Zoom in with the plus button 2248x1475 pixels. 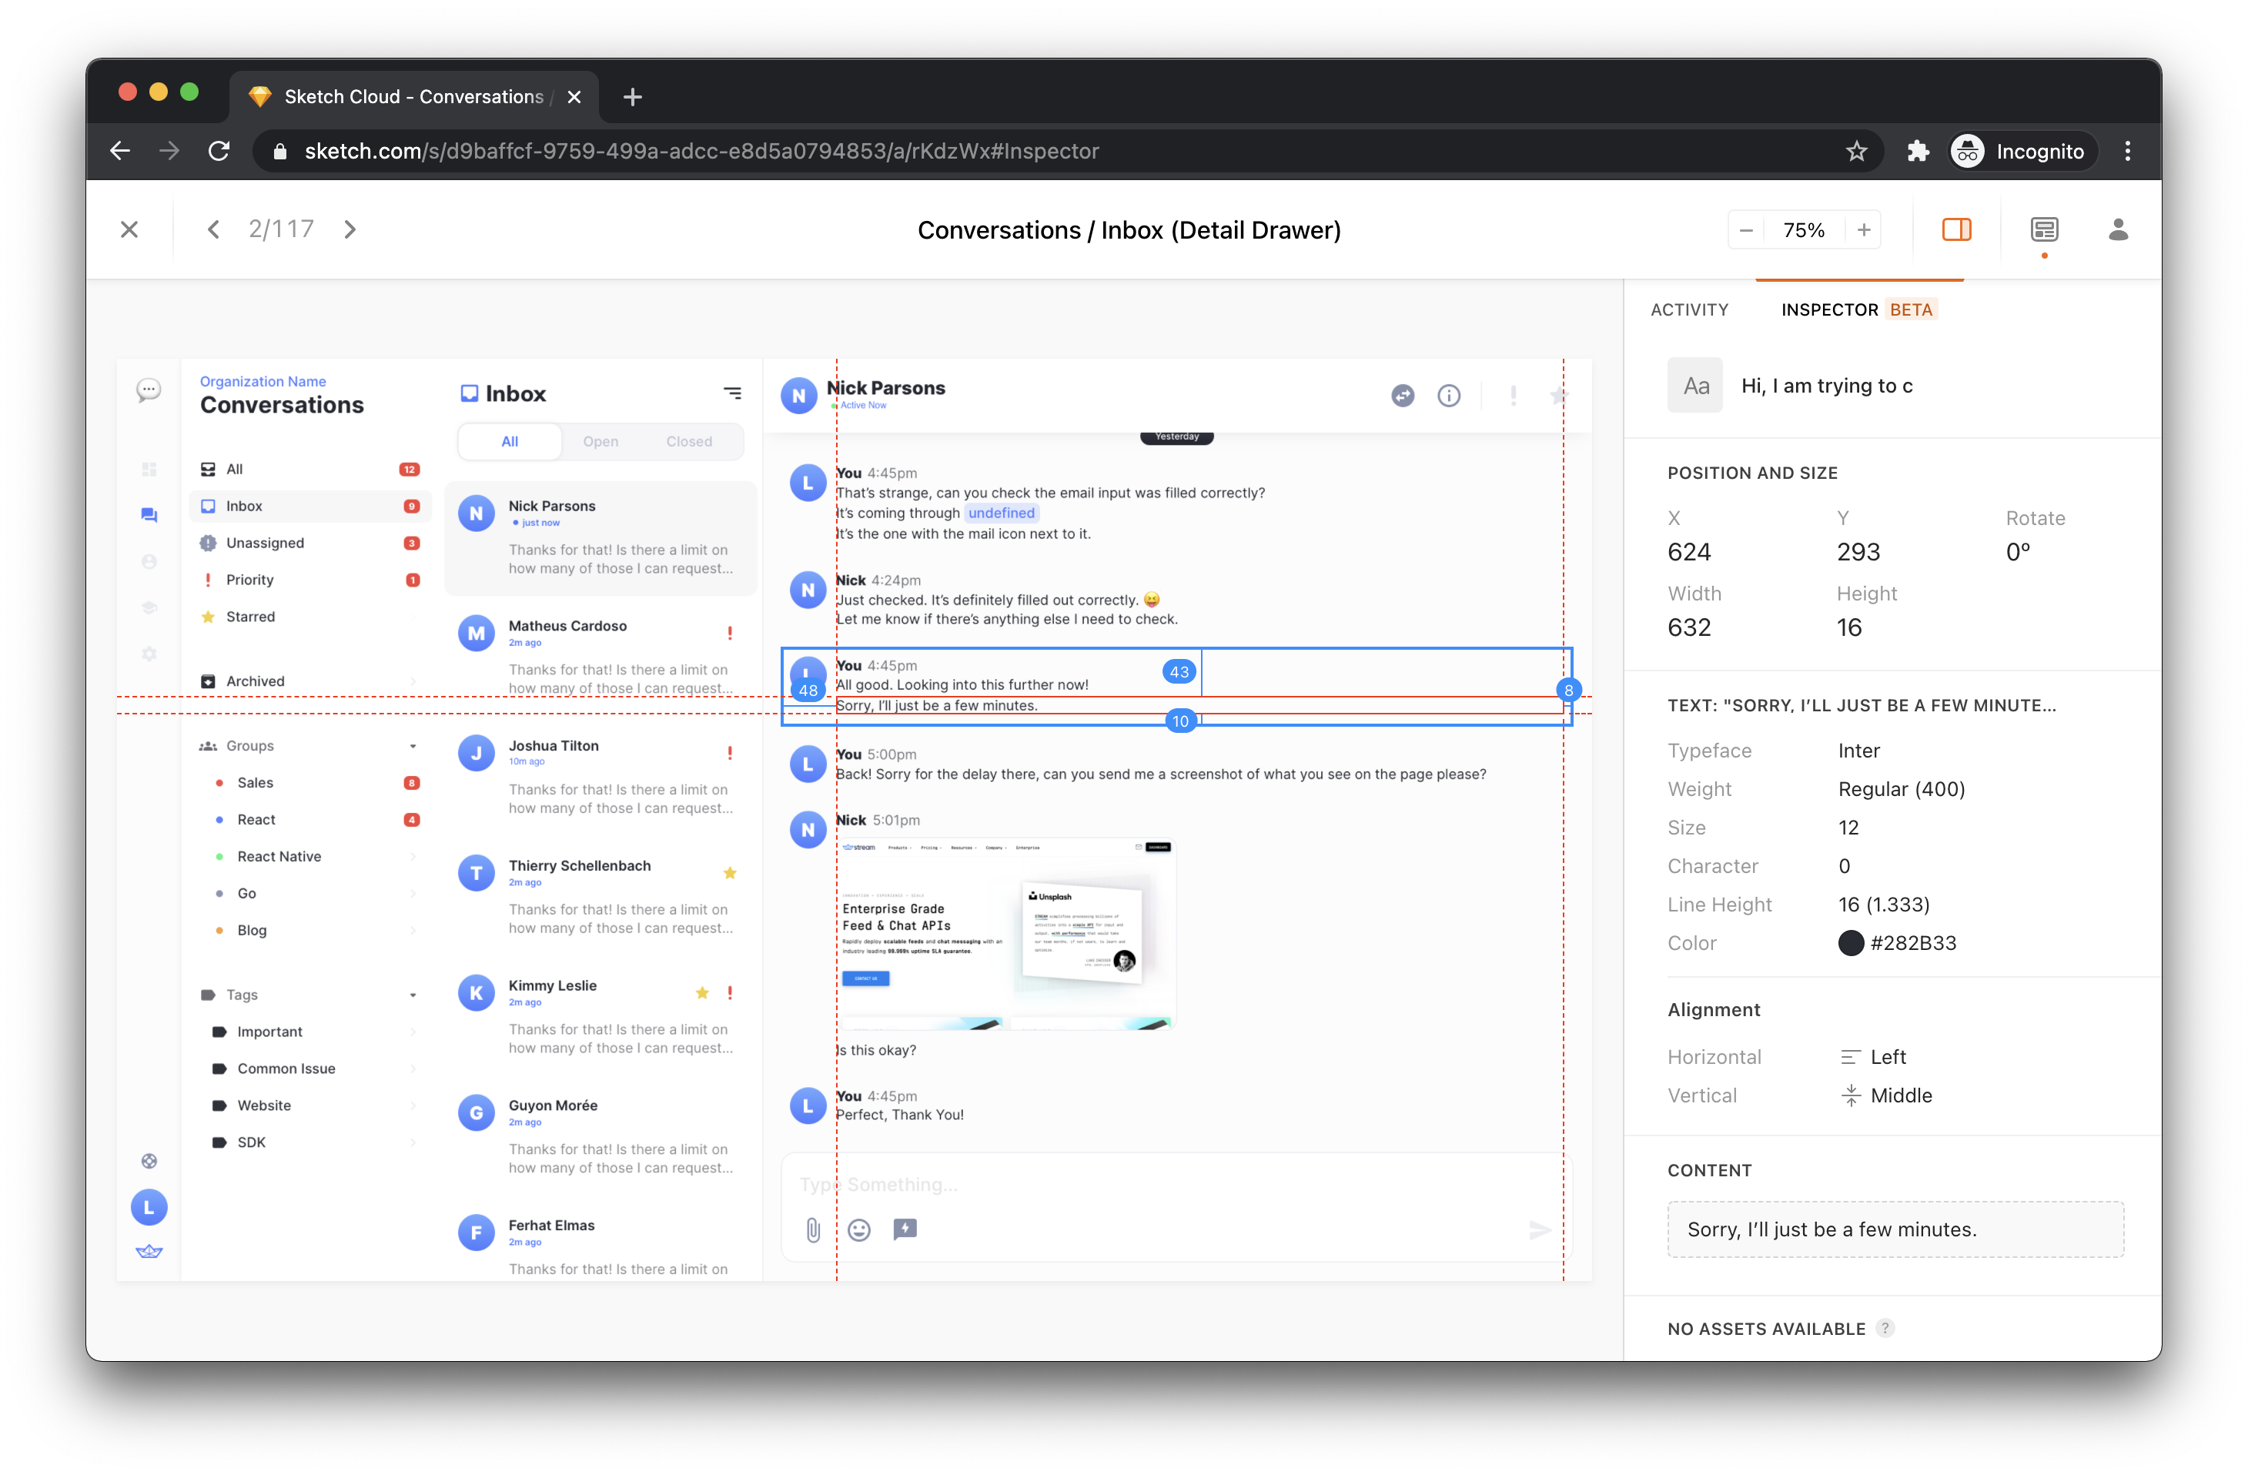(1864, 229)
